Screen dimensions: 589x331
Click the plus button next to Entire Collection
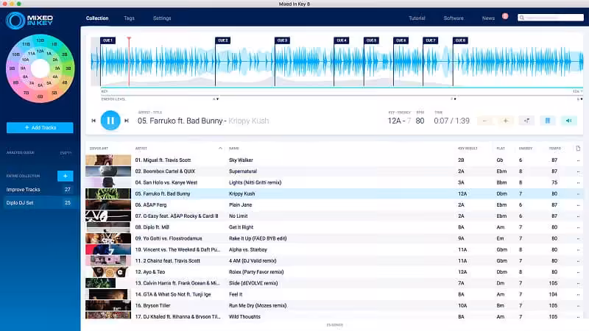click(x=65, y=176)
